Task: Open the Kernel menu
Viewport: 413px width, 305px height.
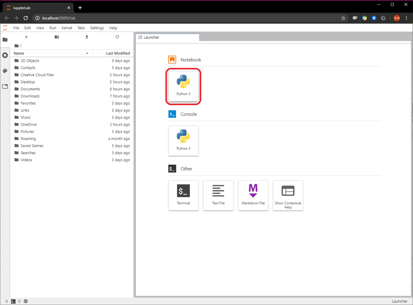Action: coord(67,28)
